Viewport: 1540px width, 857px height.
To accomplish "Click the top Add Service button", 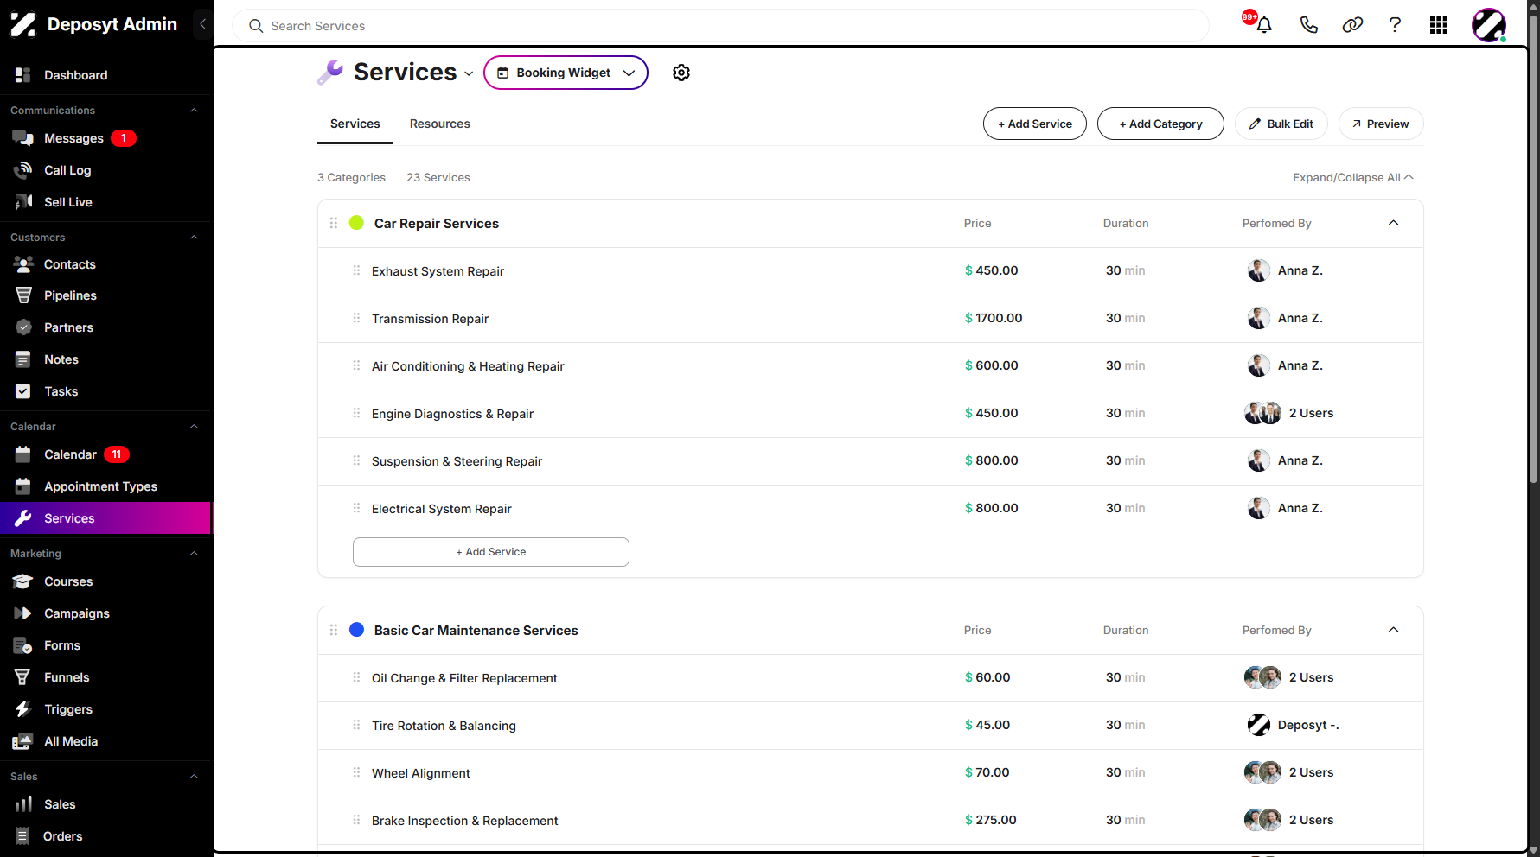I will pyautogui.click(x=1035, y=124).
